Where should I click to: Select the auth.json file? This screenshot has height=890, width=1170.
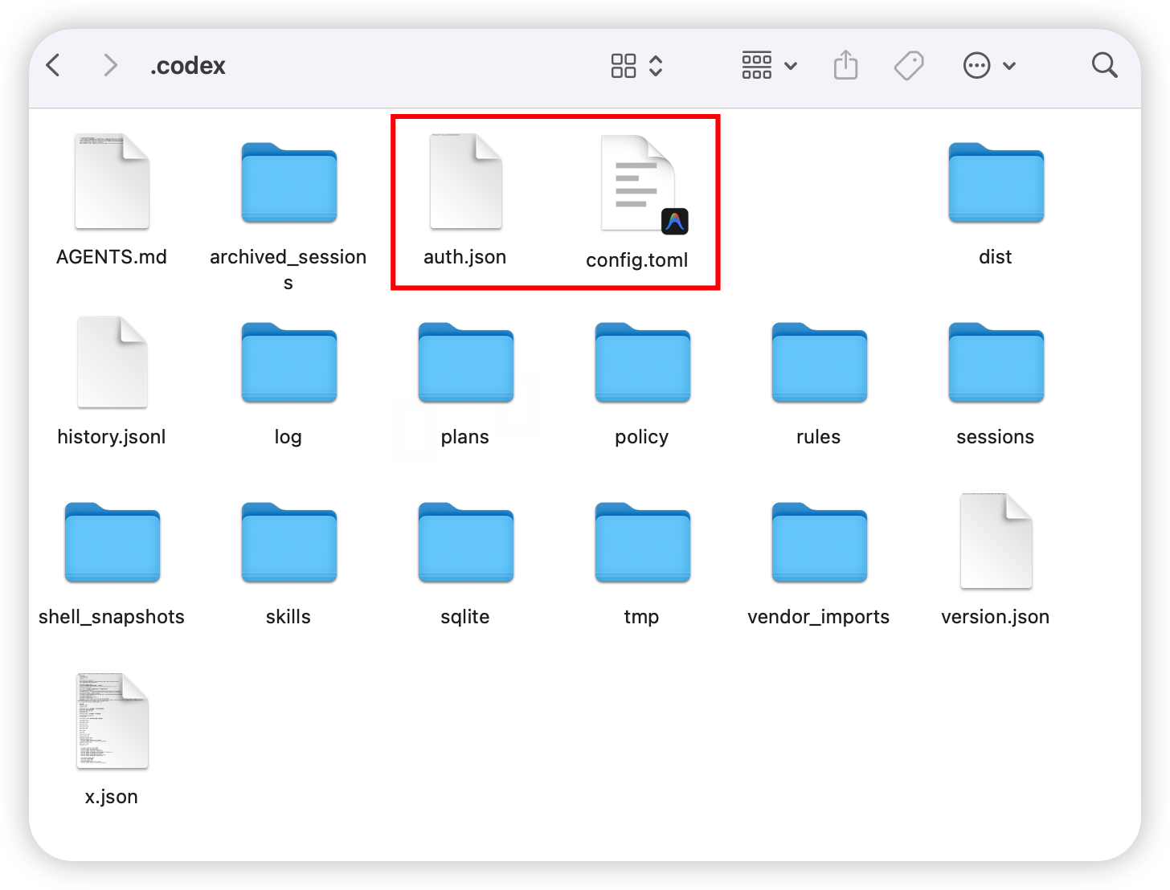(x=465, y=182)
